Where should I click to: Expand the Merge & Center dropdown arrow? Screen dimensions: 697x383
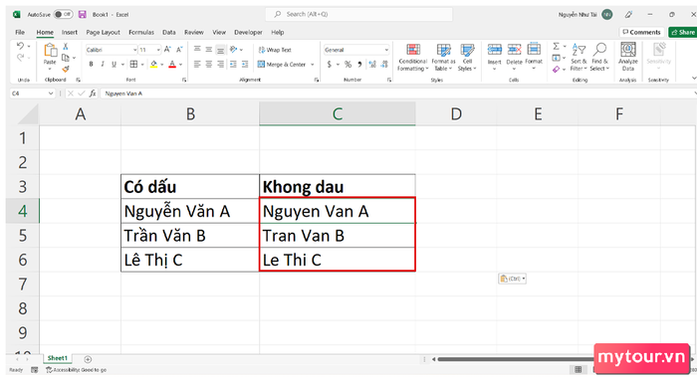point(313,65)
